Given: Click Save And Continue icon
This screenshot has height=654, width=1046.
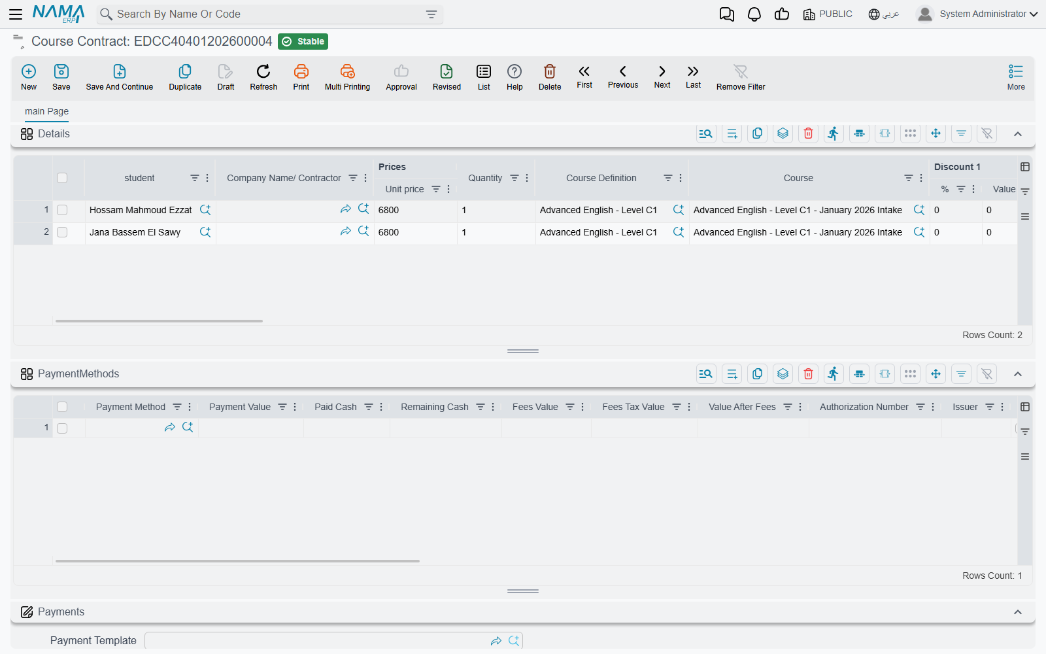Looking at the screenshot, I should coord(120,71).
